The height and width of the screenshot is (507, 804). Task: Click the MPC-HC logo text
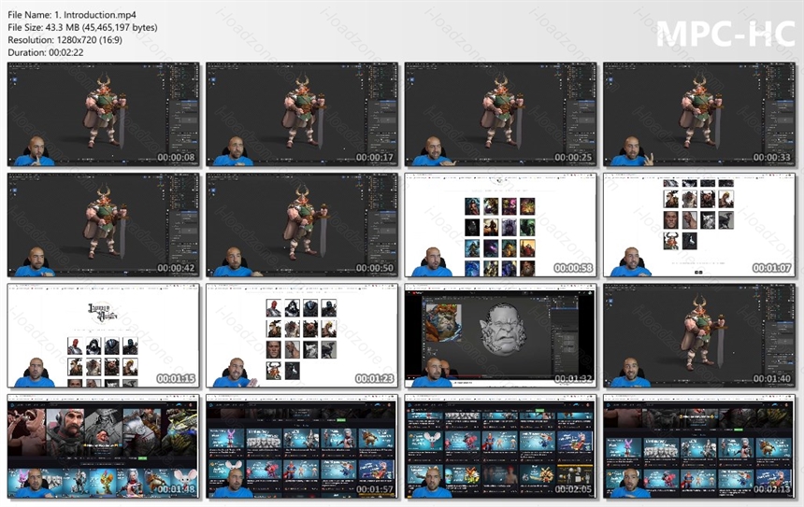[x=725, y=35]
